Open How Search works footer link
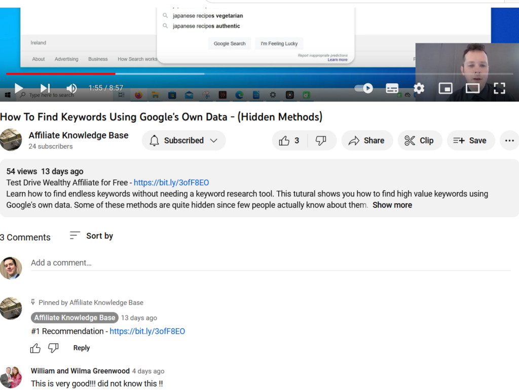The width and height of the screenshot is (519, 390). 137,59
